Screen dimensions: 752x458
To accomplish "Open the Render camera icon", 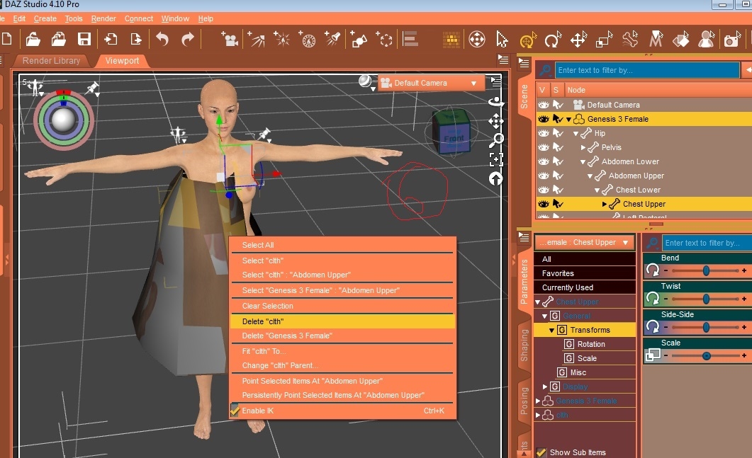I will coord(731,40).
